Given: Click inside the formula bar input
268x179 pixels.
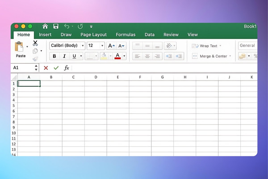Looking at the screenshot, I should (x=164, y=68).
